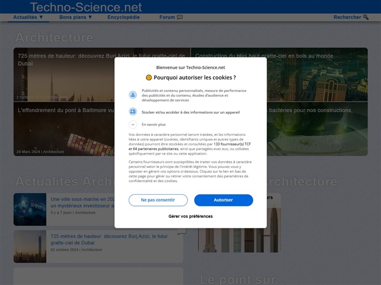Open the Actualités menu
Screen dimensions: 381x285
pos(28,17)
